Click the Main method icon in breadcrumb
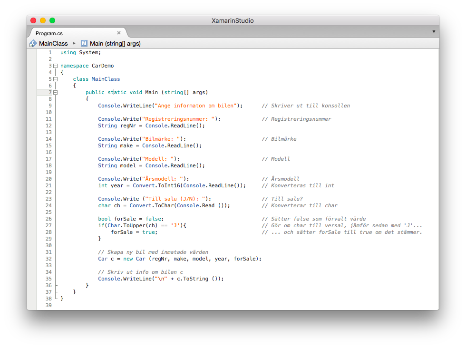466x348 pixels. (x=84, y=43)
